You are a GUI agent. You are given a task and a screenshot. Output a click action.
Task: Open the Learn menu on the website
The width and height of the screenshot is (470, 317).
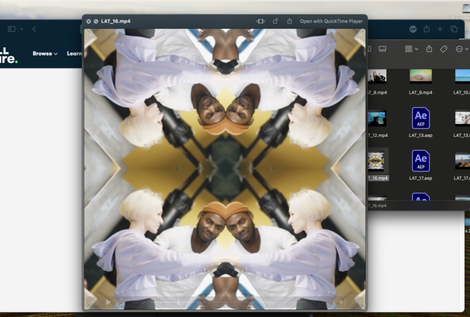74,53
